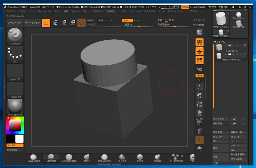
Task: Pick the Move brush
Action: coord(87,158)
